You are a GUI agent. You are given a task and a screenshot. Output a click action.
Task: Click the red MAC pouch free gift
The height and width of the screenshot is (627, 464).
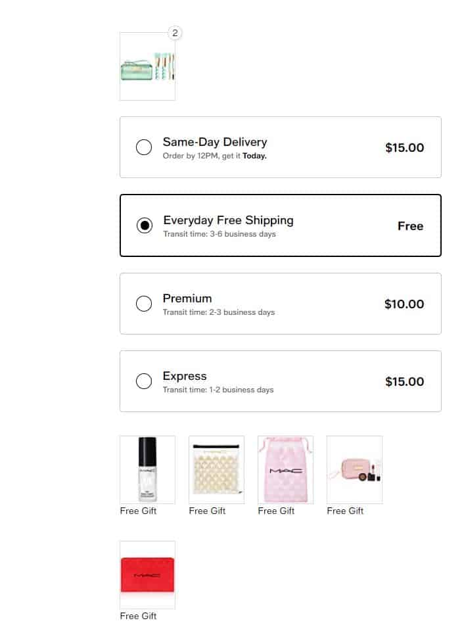147,574
